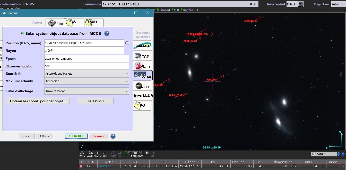Open the HyperLEDA server panel
This screenshot has width=346, height=170.
(143, 95)
